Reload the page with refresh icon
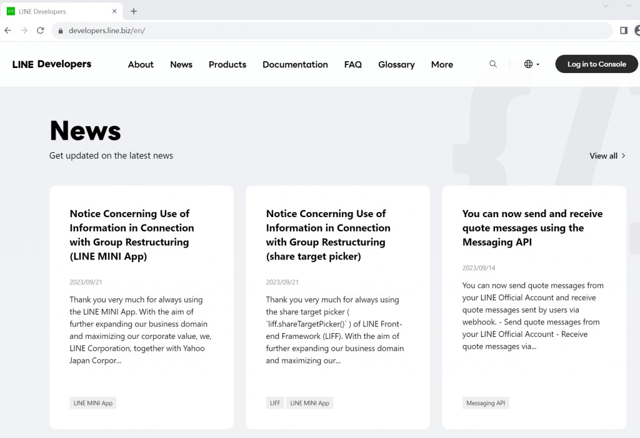 41,31
